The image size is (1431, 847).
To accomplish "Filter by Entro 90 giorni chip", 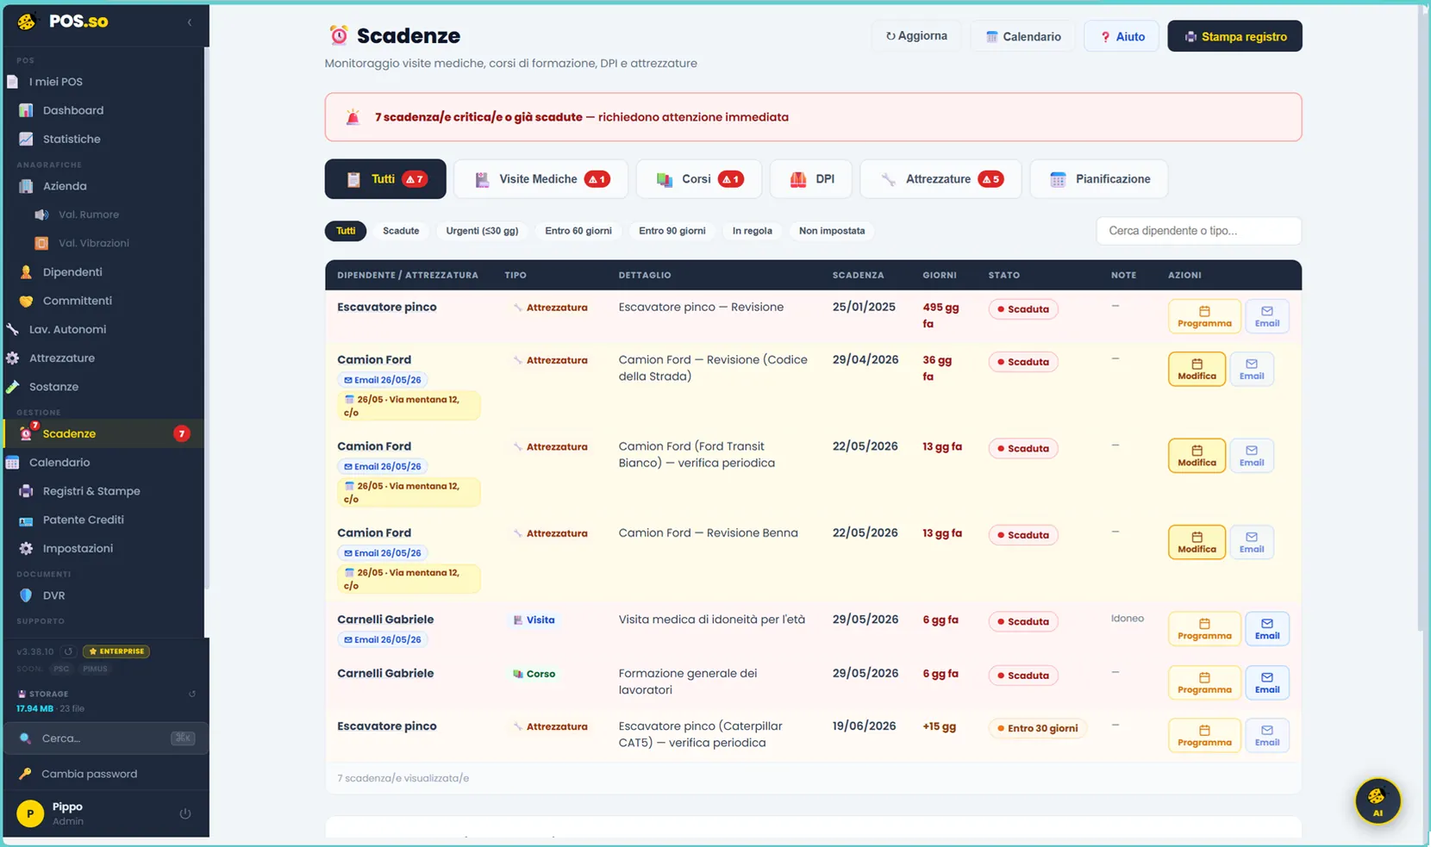I will [x=672, y=231].
